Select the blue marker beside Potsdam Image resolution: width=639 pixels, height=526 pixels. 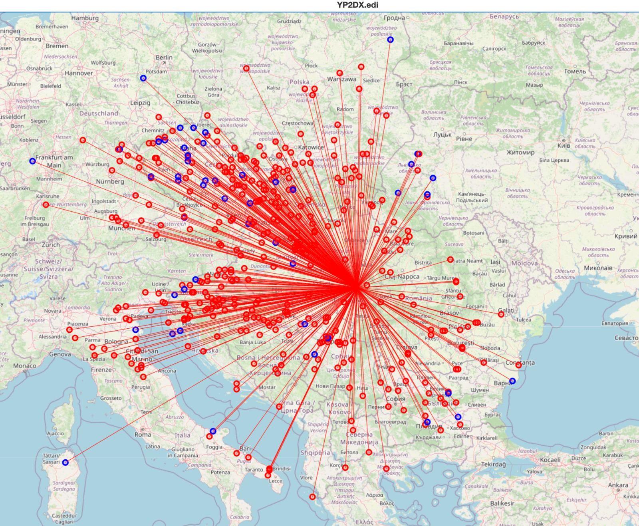143,78
